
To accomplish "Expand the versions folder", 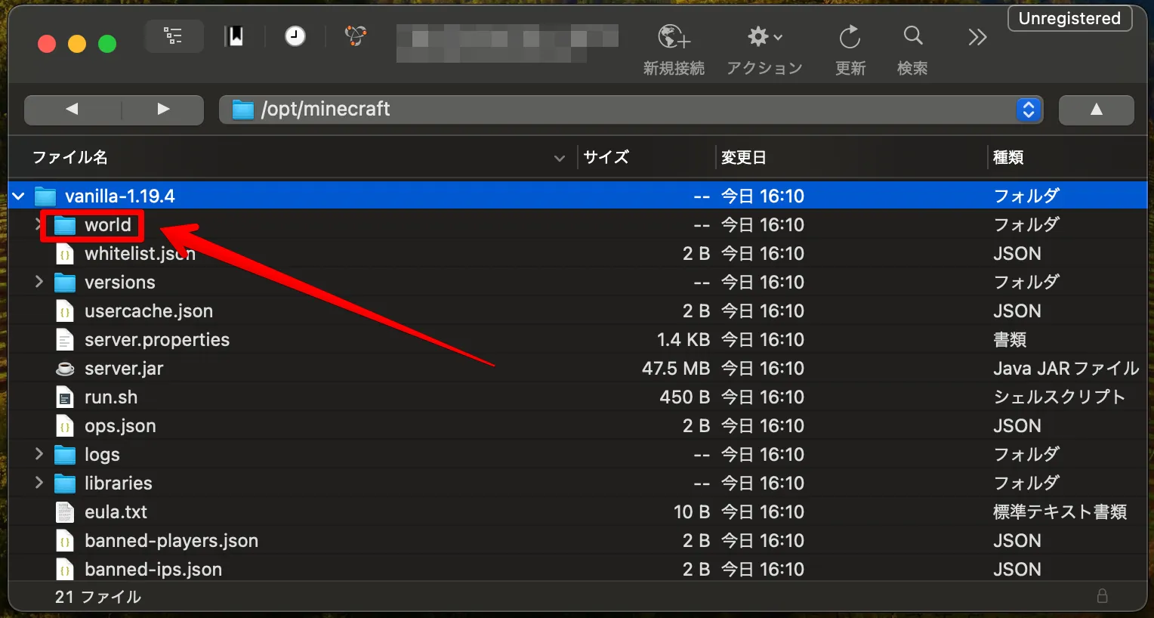I will point(39,282).
